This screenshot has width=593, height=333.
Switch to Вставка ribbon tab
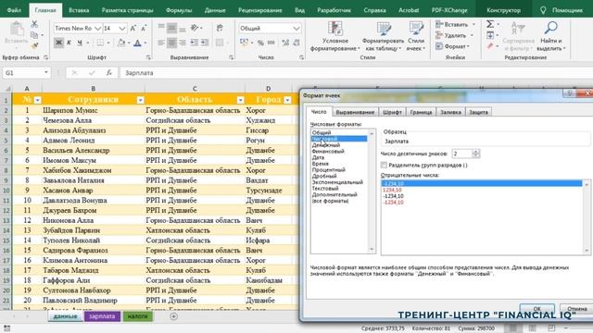pos(79,10)
